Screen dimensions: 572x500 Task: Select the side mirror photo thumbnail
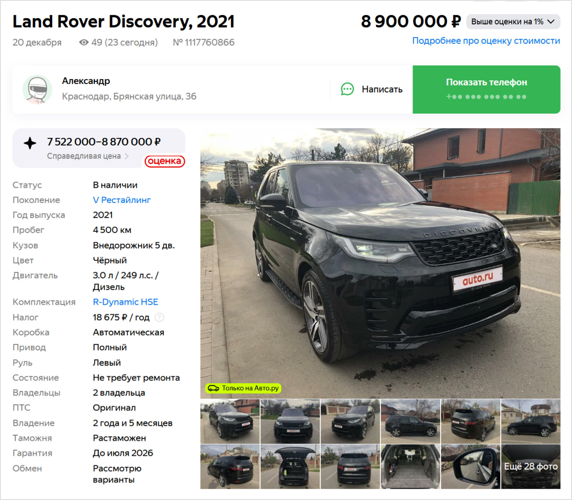pyautogui.click(x=470, y=467)
